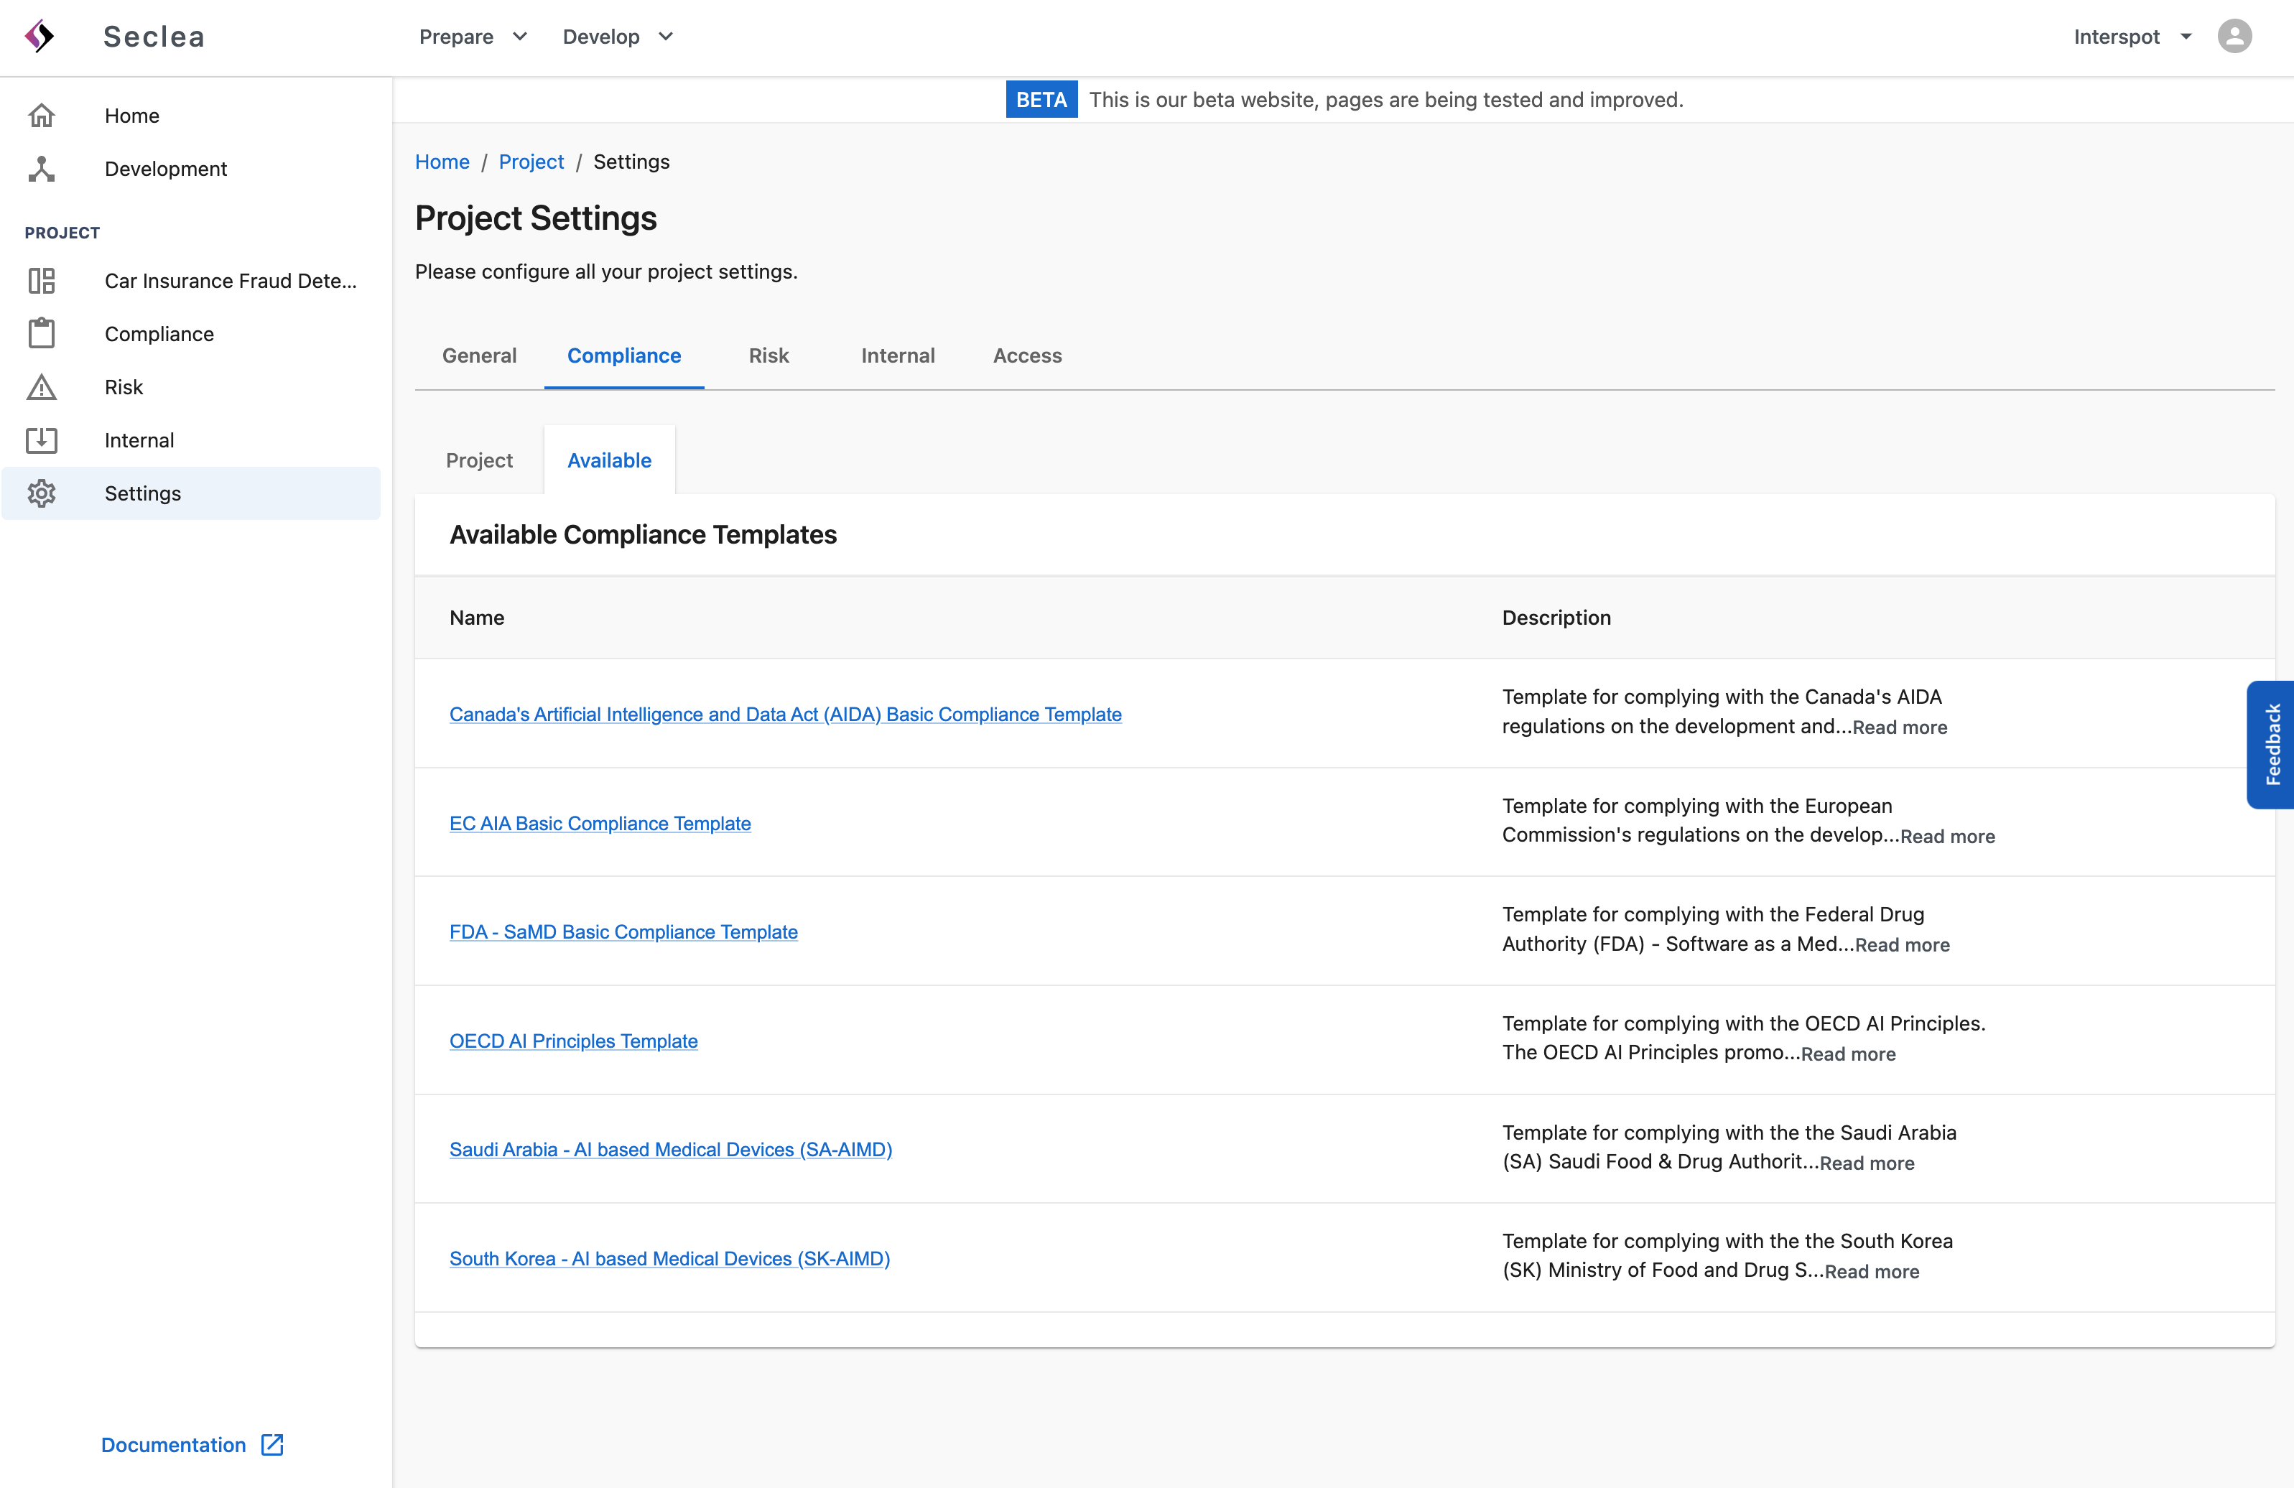Screen dimensions: 2294x1488
Task: Open the Development network icon
Action: [x=42, y=169]
